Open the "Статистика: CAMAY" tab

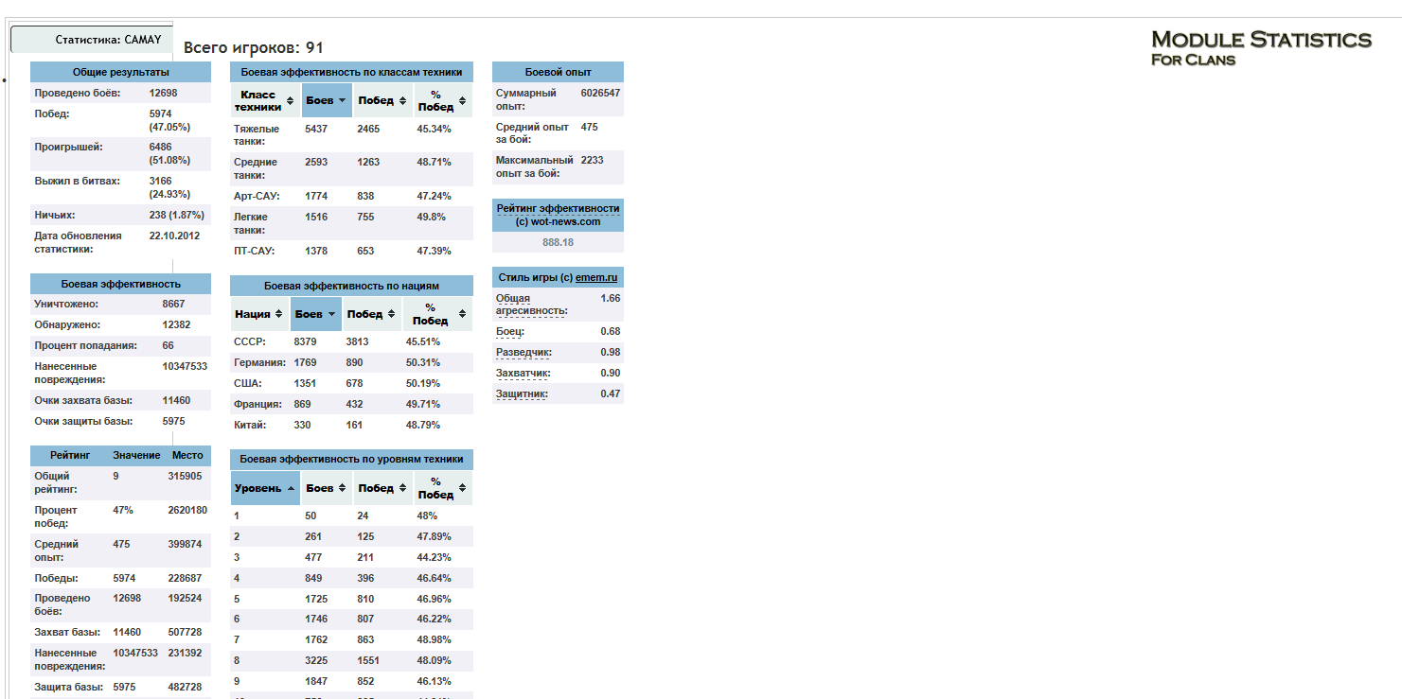pyautogui.click(x=92, y=40)
